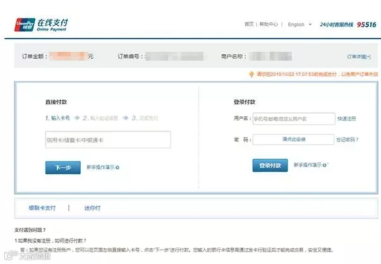Open the 快速注册 quick register link
This screenshot has width=381, height=264.
(x=347, y=119)
